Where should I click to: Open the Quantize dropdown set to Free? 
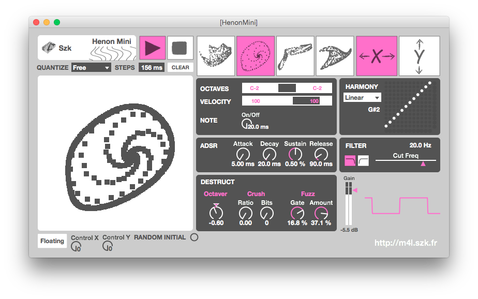click(x=91, y=68)
